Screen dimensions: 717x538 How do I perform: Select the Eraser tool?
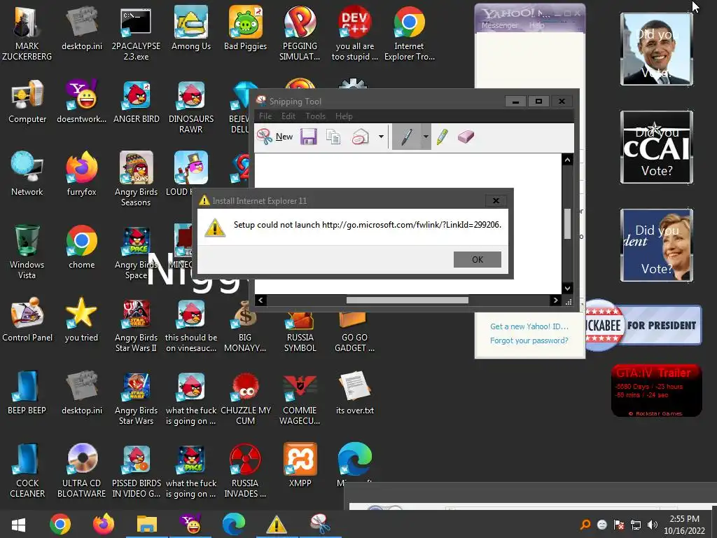click(x=466, y=137)
